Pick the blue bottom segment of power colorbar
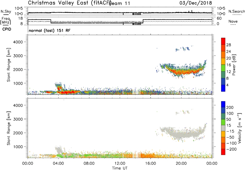Screen dimensions: 245x170 pyautogui.click(x=223, y=88)
